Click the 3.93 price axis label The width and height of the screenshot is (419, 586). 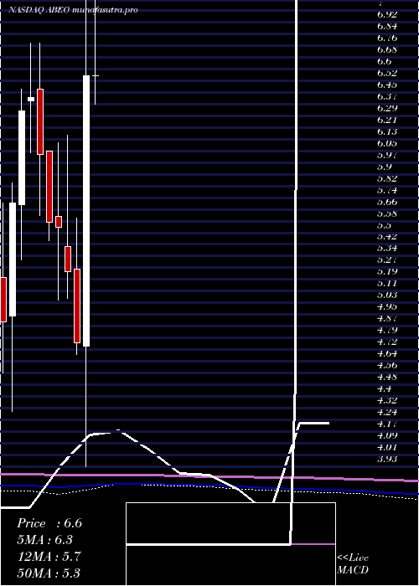[387, 459]
